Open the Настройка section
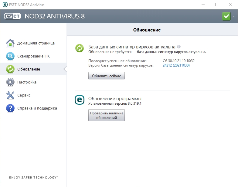The height and width of the screenshot is (187, 238). (33, 82)
